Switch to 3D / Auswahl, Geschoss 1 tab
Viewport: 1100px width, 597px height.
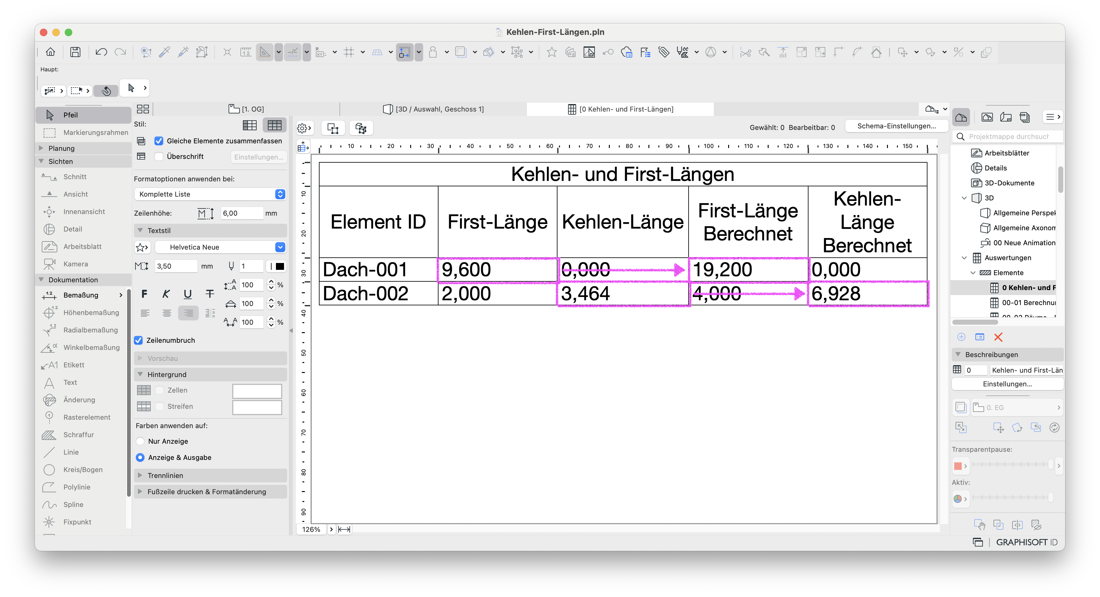tap(434, 109)
